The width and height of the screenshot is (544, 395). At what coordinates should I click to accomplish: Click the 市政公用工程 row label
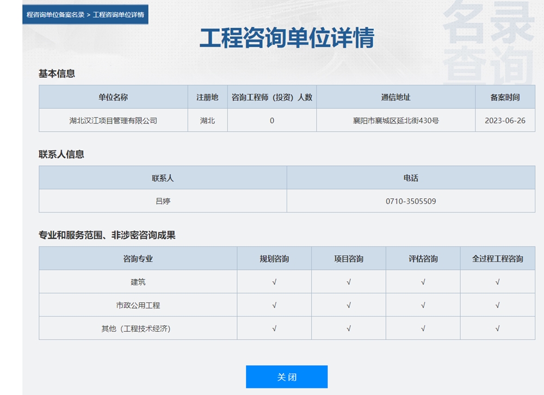point(138,305)
